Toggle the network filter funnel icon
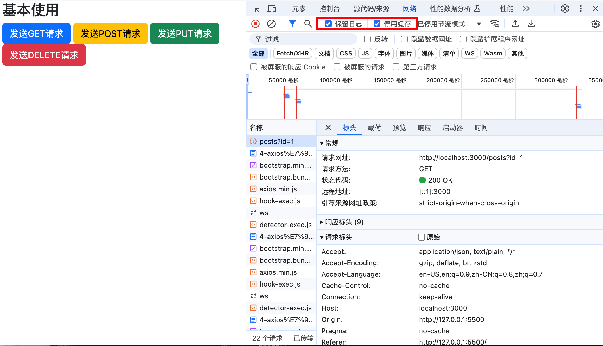603x346 pixels. coord(292,24)
